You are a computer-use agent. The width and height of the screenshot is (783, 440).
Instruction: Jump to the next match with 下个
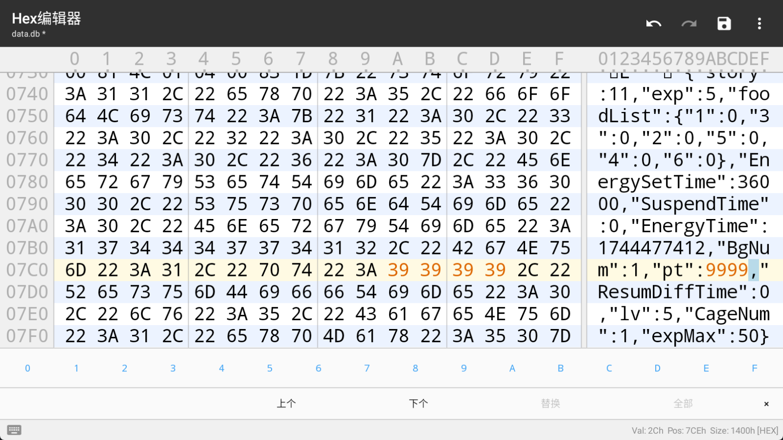[x=418, y=404]
